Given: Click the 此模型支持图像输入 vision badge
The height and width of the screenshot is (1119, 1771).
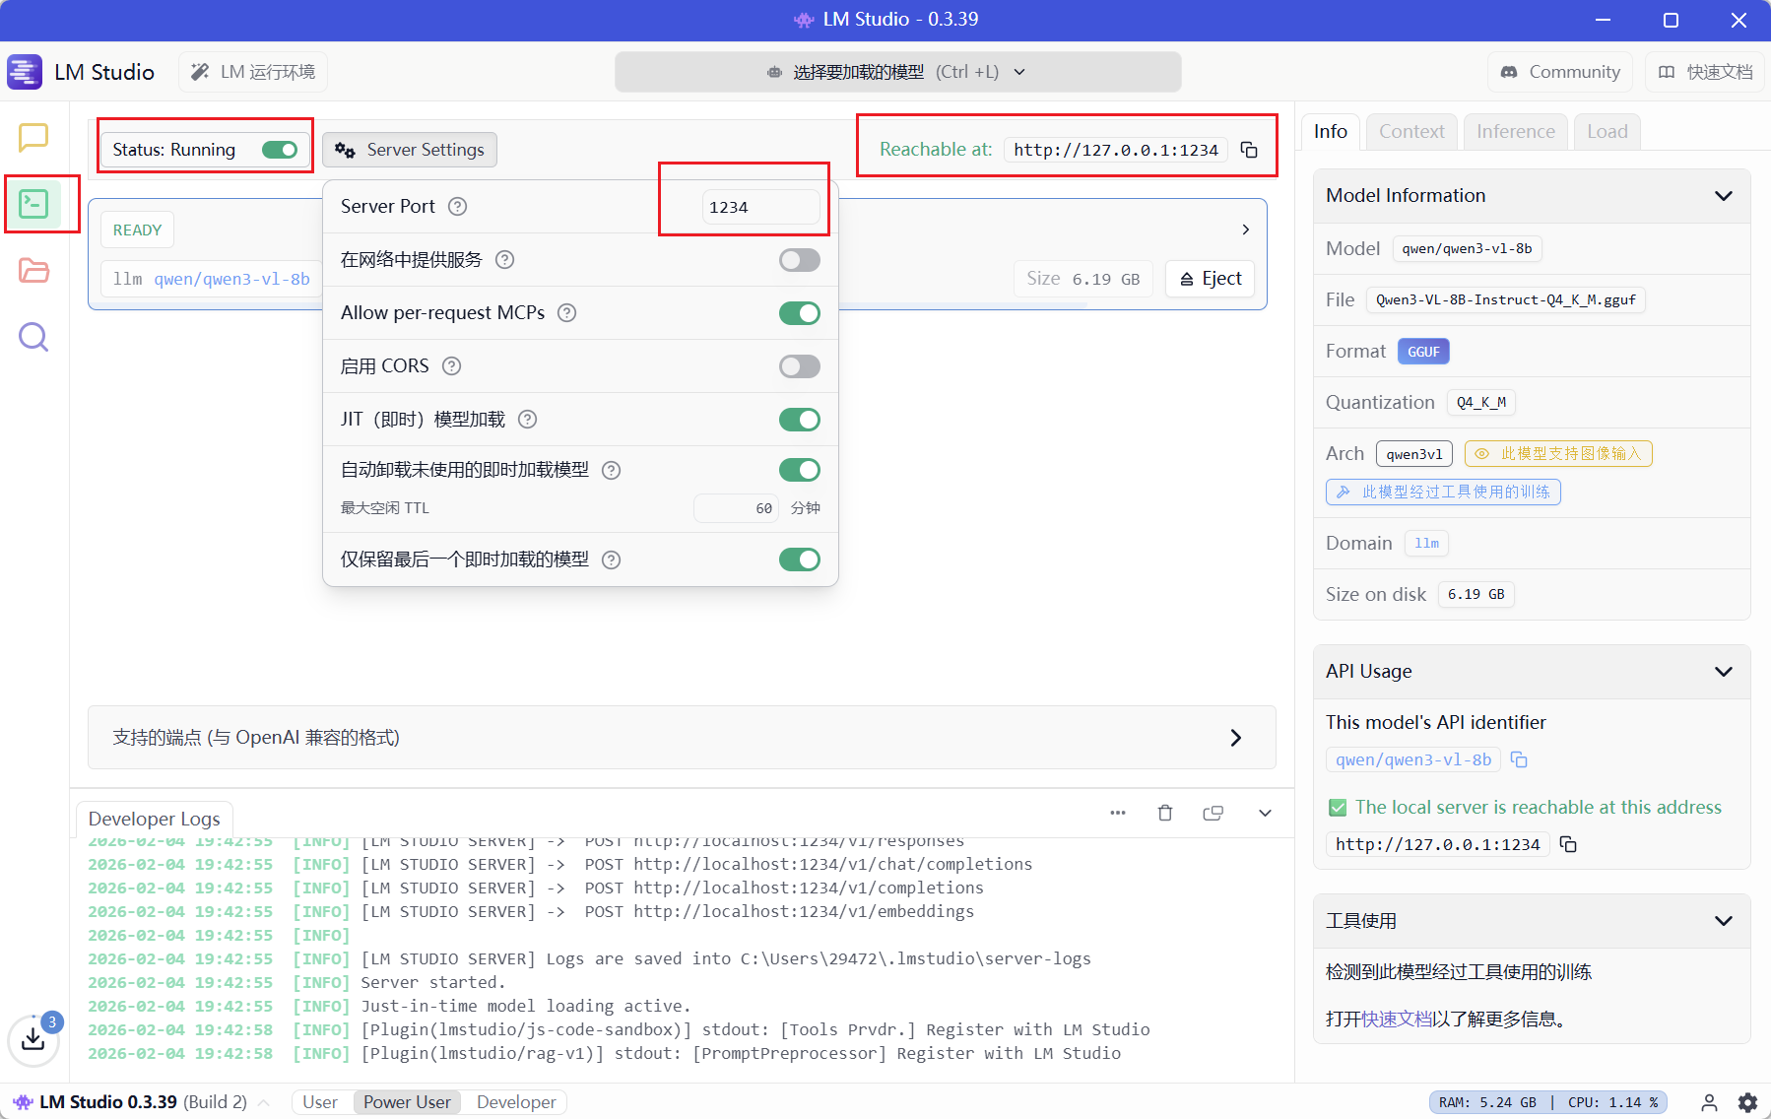Looking at the screenshot, I should pyautogui.click(x=1558, y=453).
